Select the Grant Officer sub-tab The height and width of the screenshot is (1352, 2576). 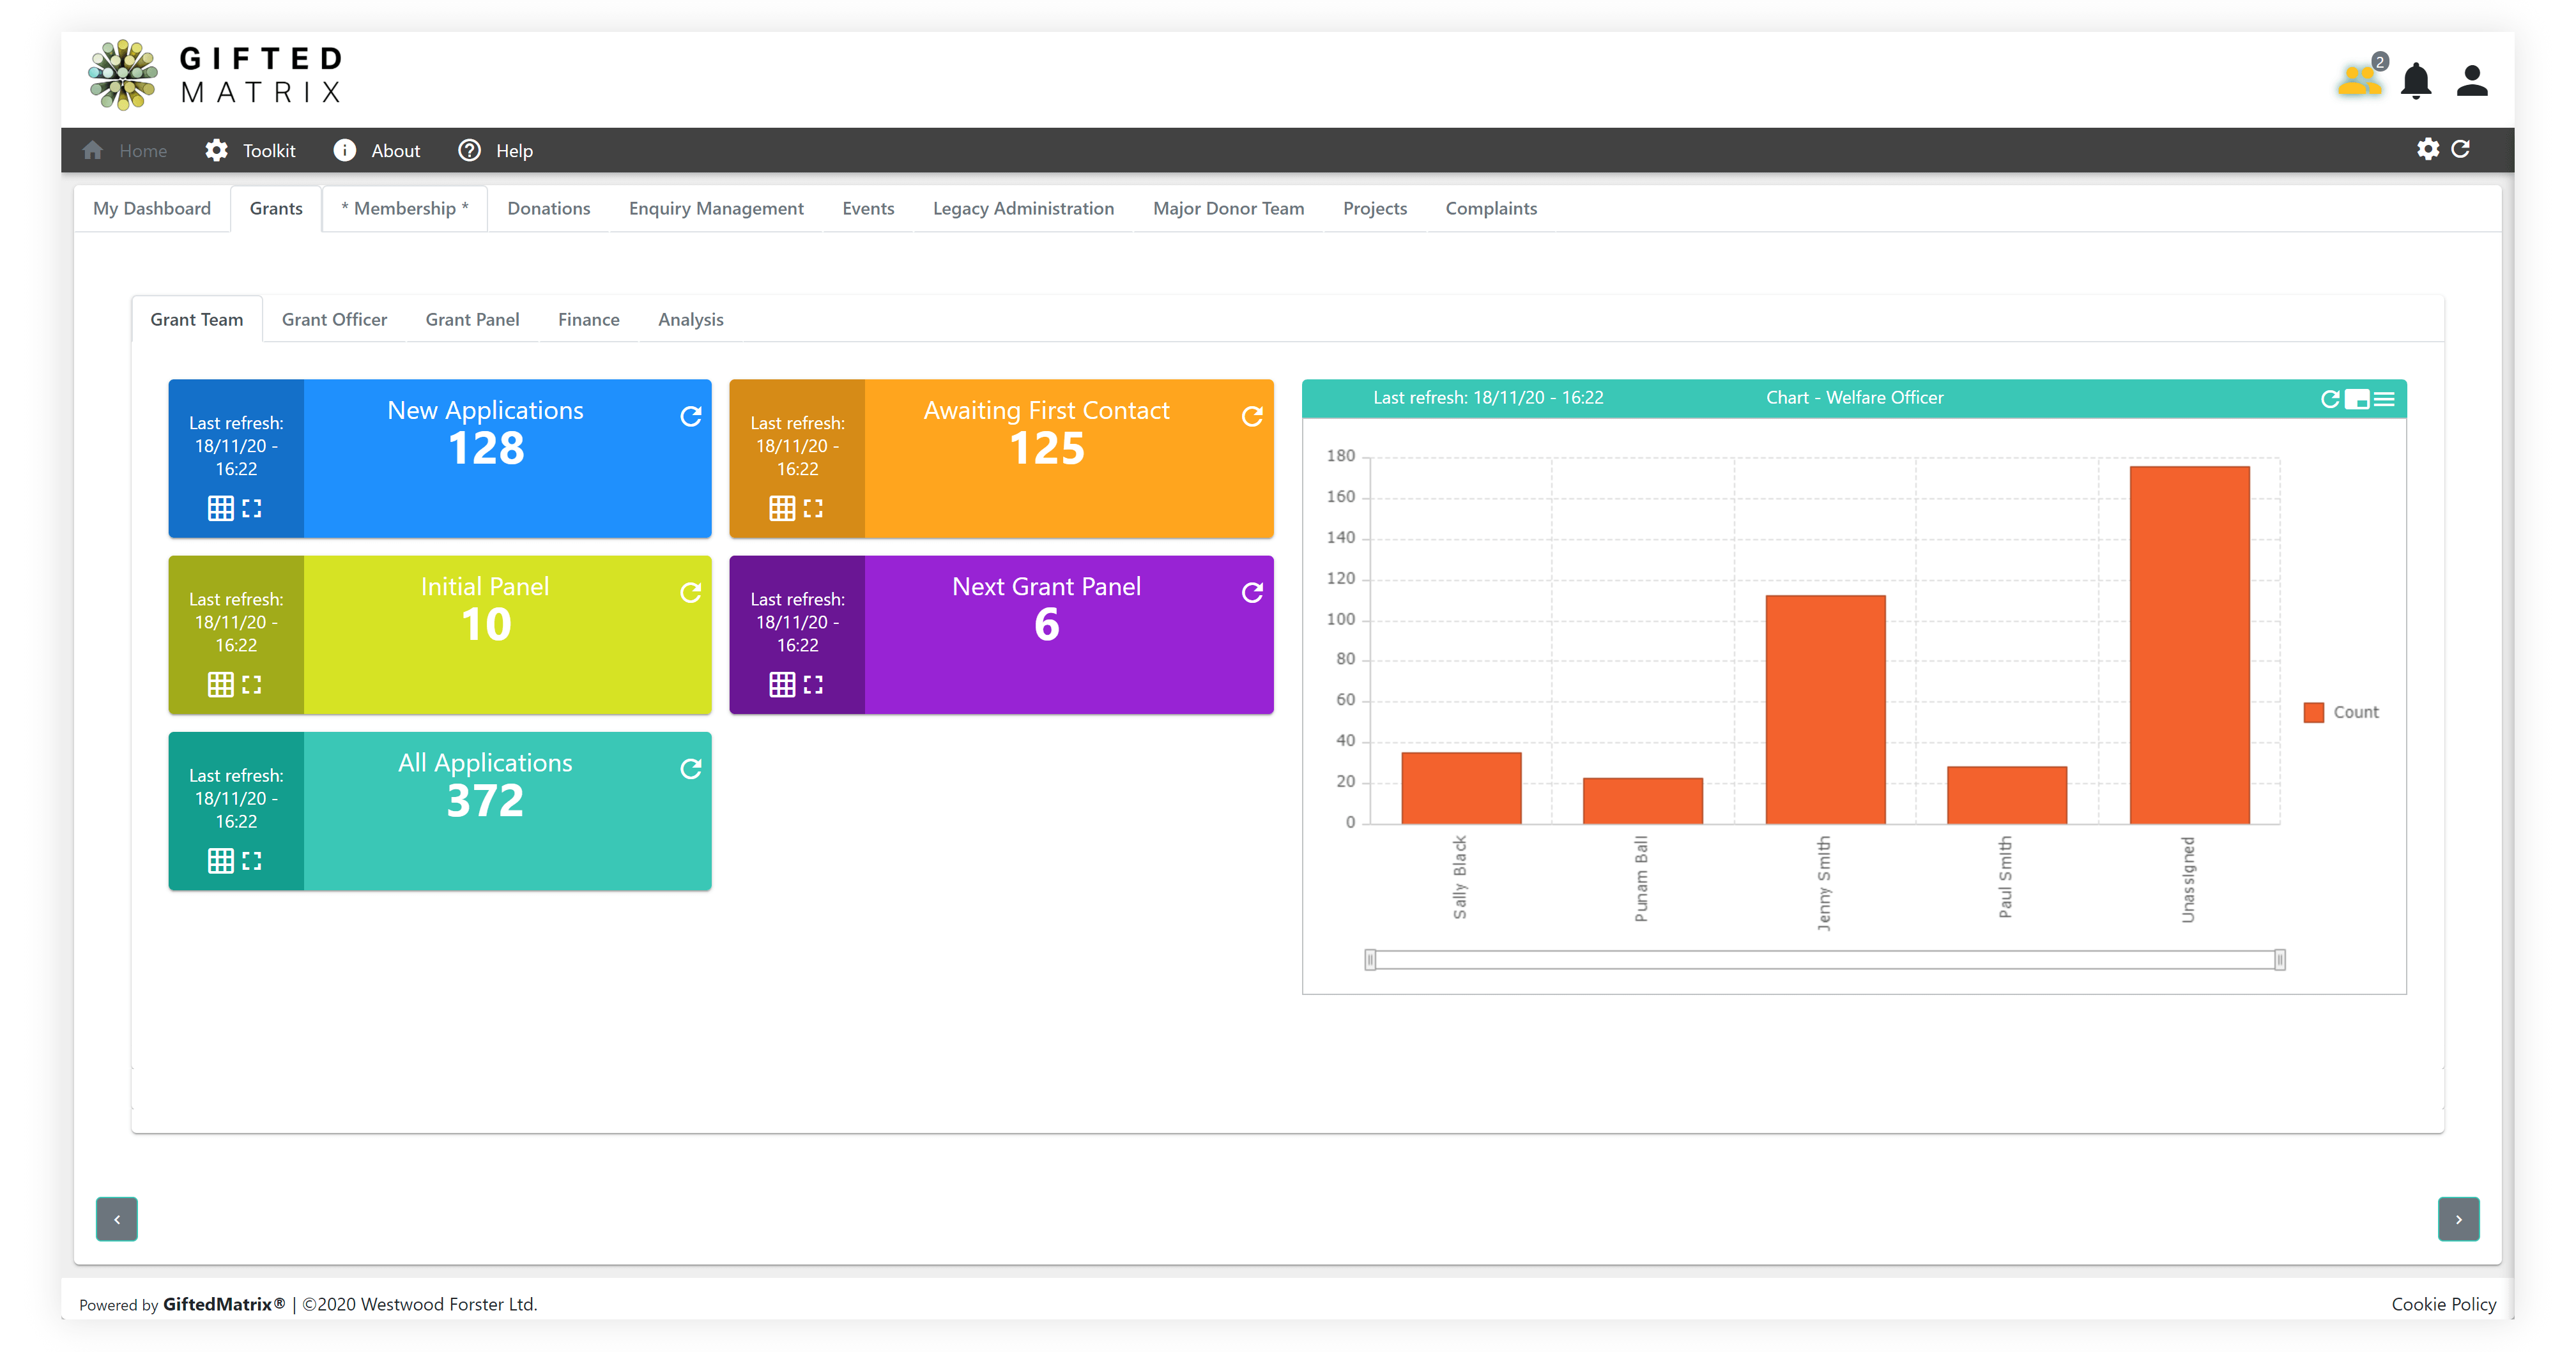[x=334, y=320]
